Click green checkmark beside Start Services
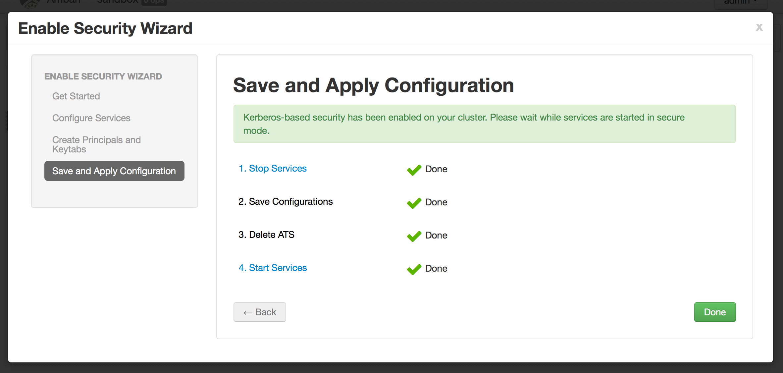Image resolution: width=783 pixels, height=373 pixels. (414, 269)
